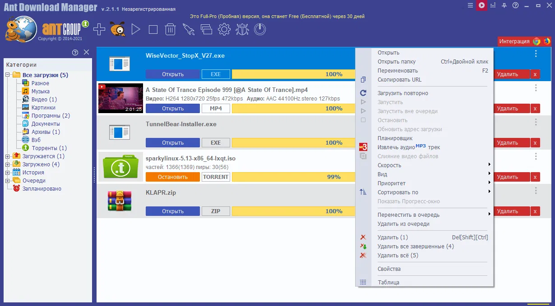555x306 pixels.
Task: Click the stacked windows toolbar icon
Action: (206, 30)
